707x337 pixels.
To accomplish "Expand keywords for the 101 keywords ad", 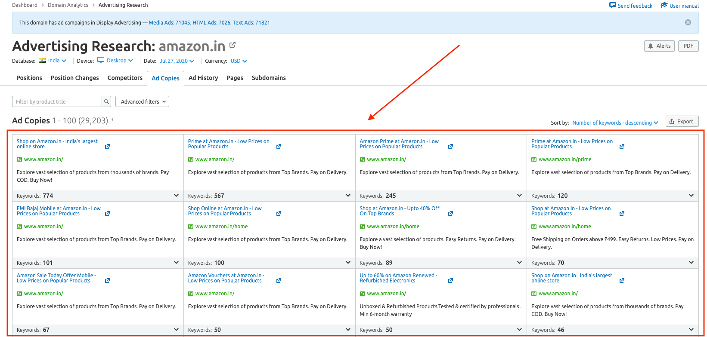I will tap(176, 263).
